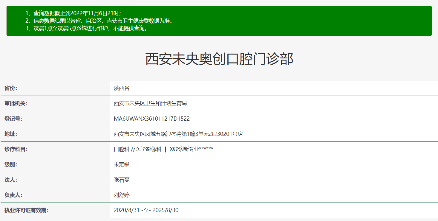Click the 审批机关 row label
Viewport: 438px width, 221px height.
[x=16, y=103]
